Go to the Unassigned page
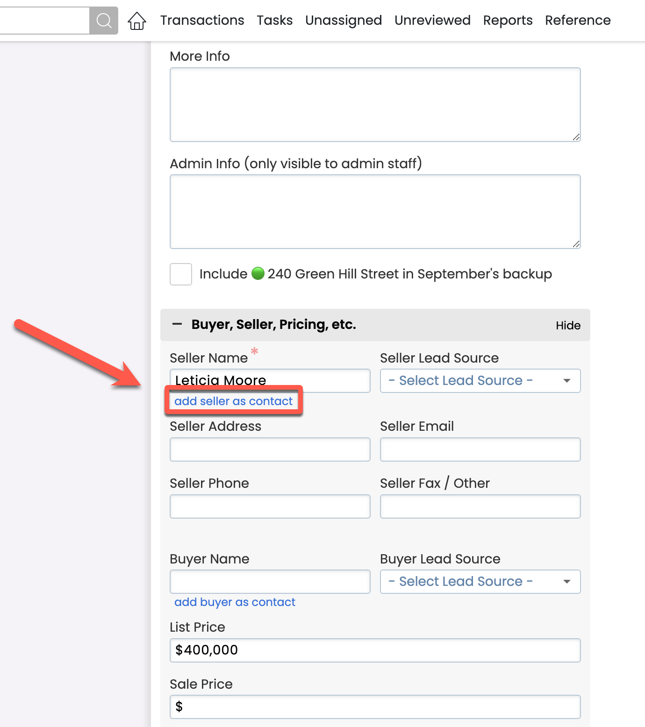This screenshot has width=645, height=727. click(344, 21)
